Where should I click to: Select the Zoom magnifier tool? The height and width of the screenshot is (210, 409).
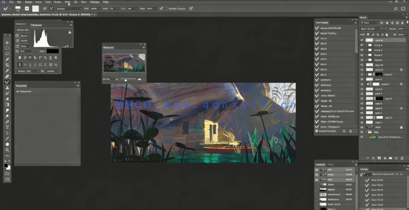(7, 150)
